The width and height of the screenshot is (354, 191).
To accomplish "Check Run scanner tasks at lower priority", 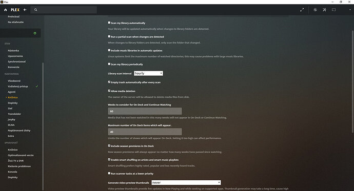I will pos(109,173).
